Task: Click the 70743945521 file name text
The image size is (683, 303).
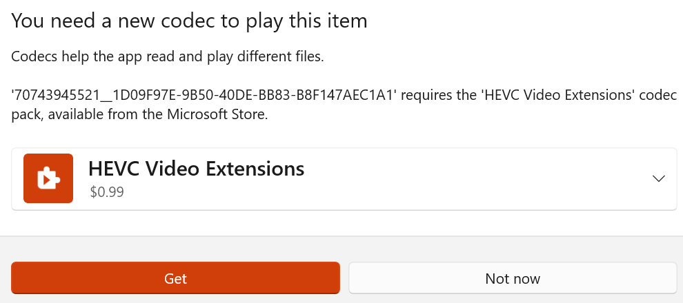Action: coord(204,96)
